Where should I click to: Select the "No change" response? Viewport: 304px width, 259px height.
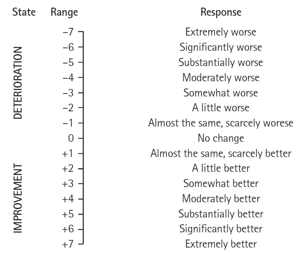pos(221,138)
